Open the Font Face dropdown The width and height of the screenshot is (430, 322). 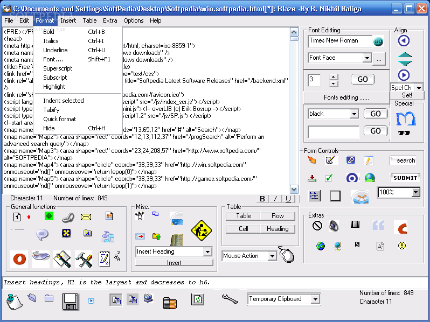pyautogui.click(x=367, y=58)
